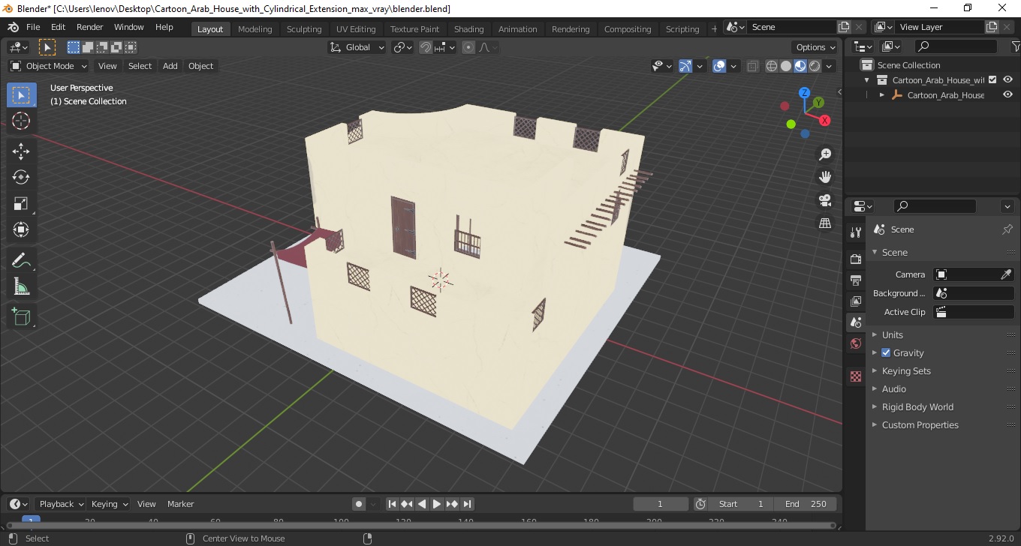Open the Output properties tab (printer icon)
1021x546 pixels.
click(856, 280)
